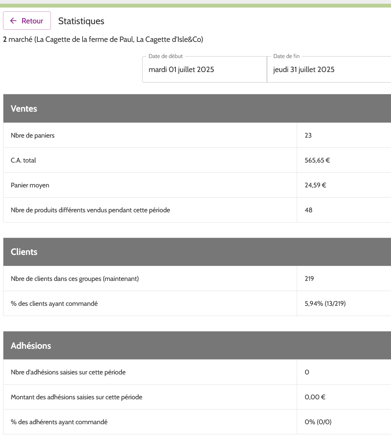This screenshot has width=391, height=440.
Task: Click the "% des adhérents ayant commandé" value
Action: [x=318, y=422]
